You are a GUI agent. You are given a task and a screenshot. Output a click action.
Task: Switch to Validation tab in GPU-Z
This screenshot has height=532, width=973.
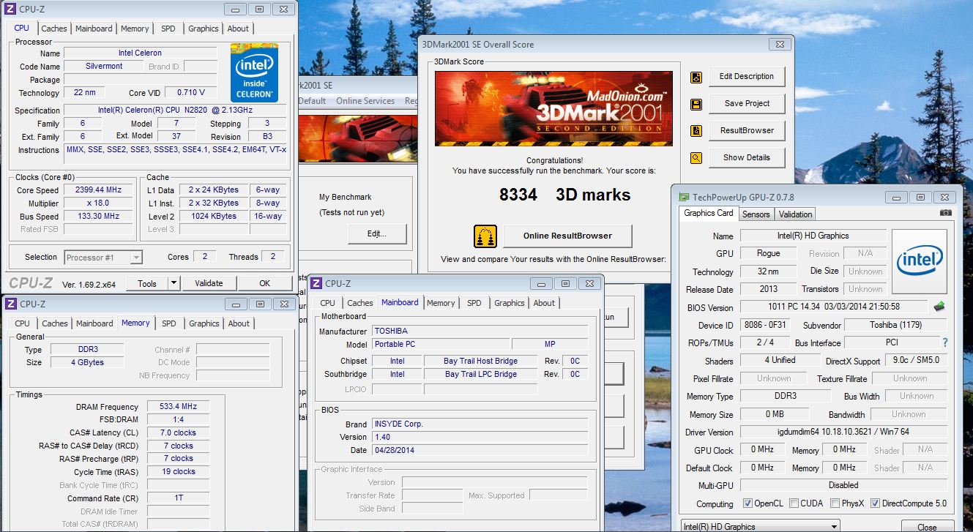click(795, 214)
